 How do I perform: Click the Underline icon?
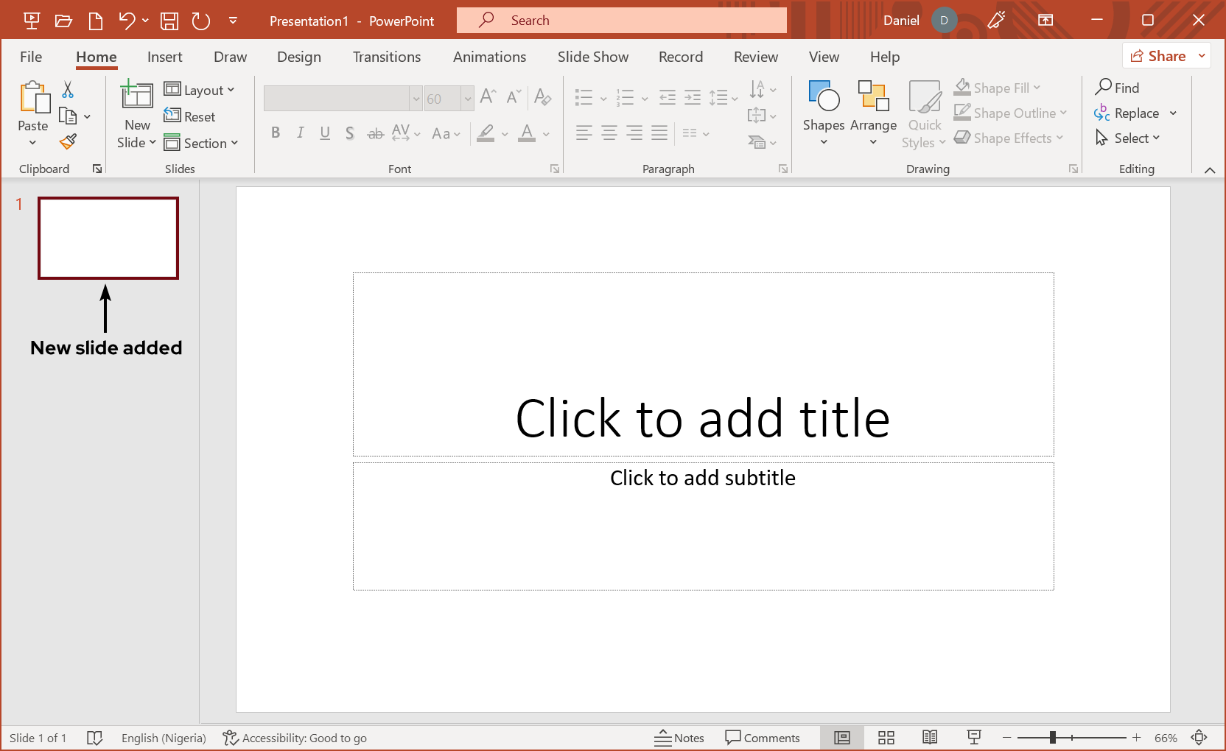tap(325, 133)
